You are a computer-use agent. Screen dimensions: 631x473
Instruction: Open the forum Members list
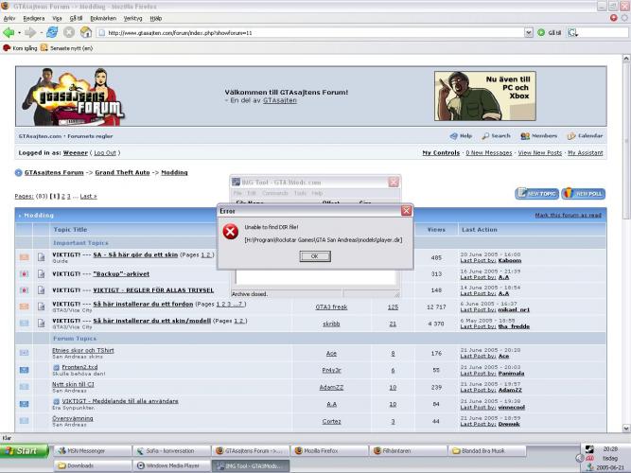[538, 136]
